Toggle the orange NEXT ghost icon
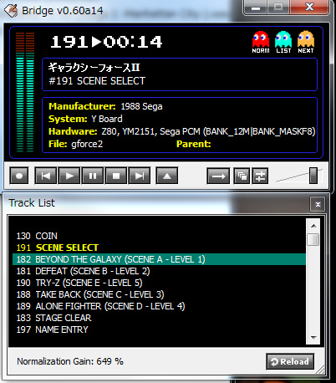336x383 pixels. click(x=306, y=42)
